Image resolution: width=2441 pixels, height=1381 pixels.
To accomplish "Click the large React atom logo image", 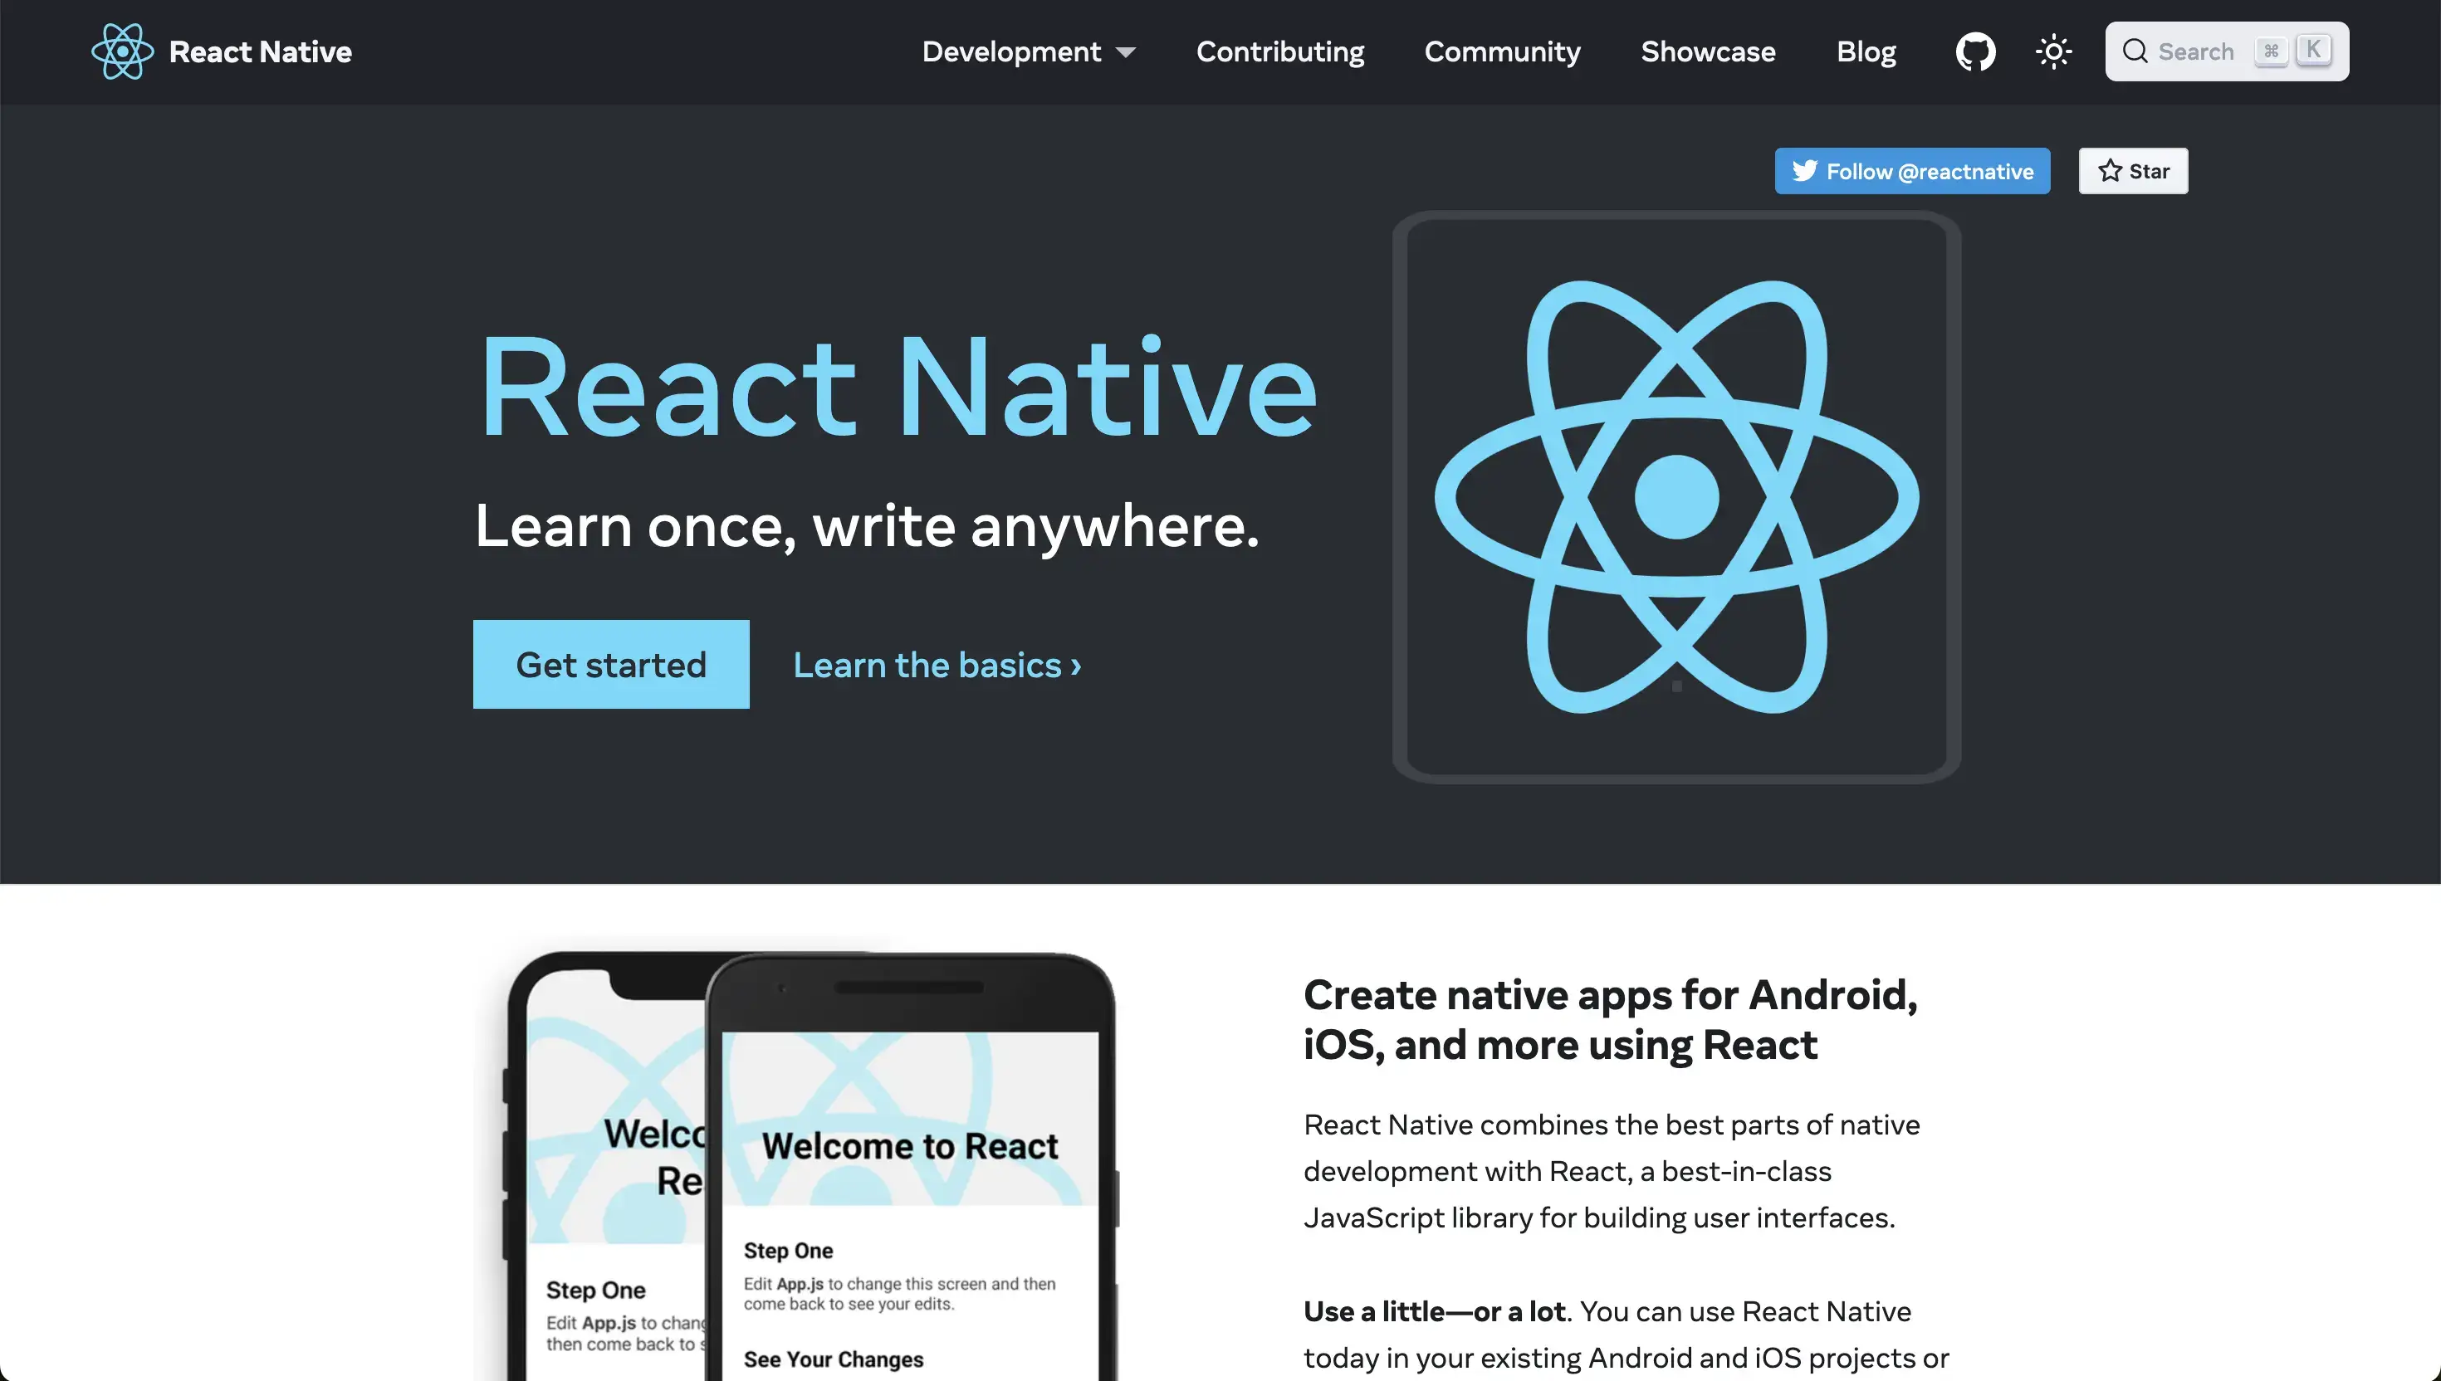I will pyautogui.click(x=1676, y=497).
